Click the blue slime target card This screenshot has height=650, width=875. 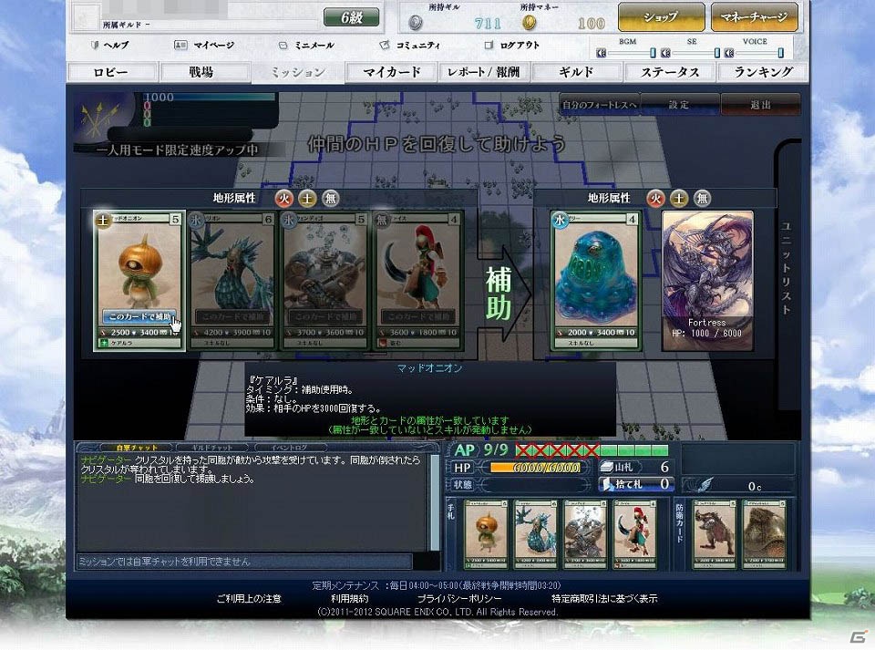tap(596, 281)
